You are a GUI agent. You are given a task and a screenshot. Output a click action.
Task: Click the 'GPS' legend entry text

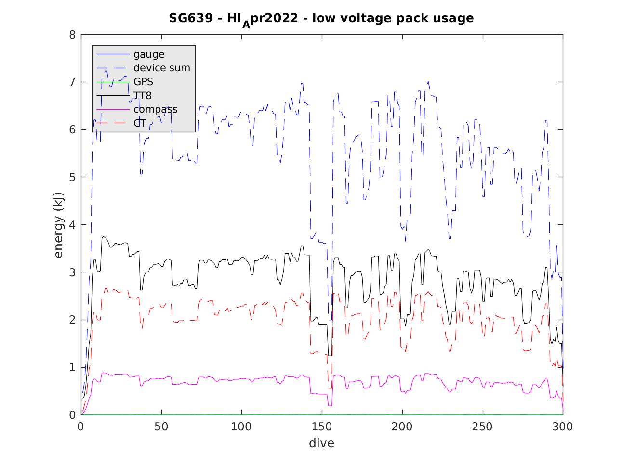(143, 82)
